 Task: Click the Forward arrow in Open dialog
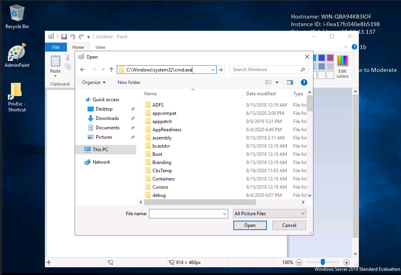94,70
